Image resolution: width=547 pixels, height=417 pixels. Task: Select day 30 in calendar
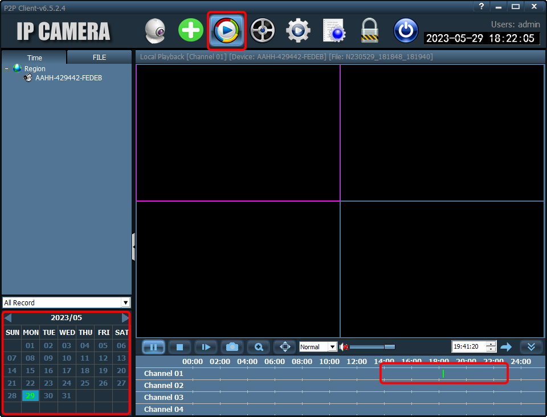click(48, 396)
